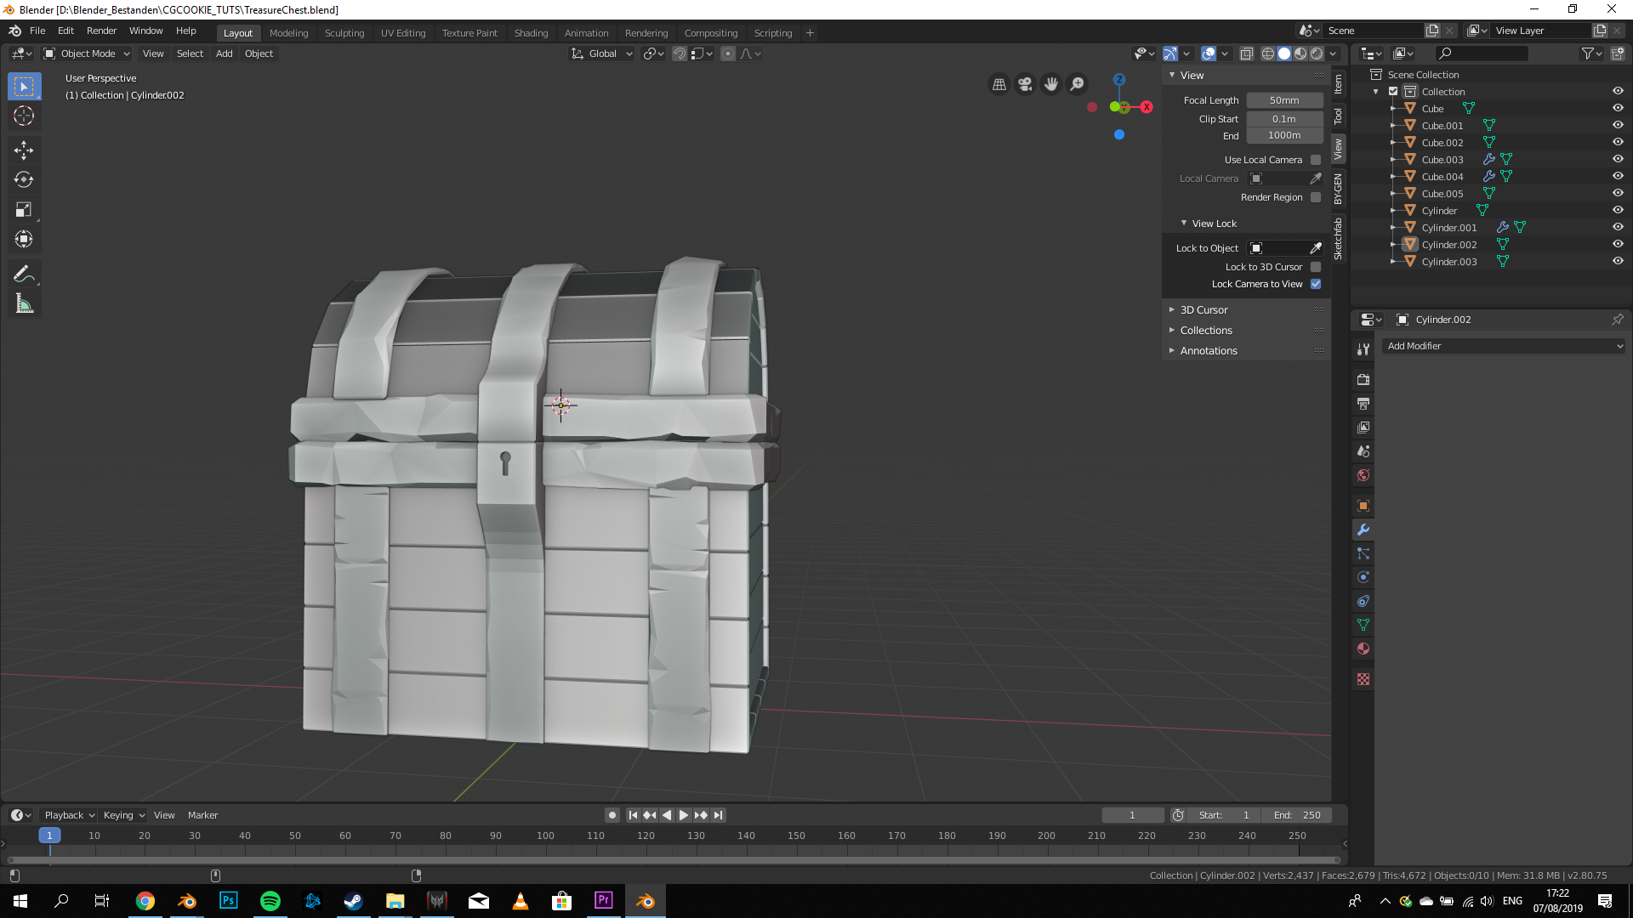Open the Object Mode dropdown
This screenshot has width=1633, height=918.
87,54
